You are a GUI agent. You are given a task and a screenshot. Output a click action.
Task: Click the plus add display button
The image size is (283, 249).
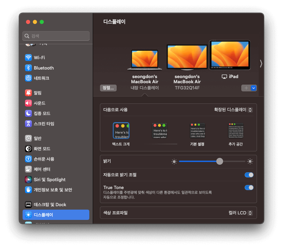[x=246, y=88]
